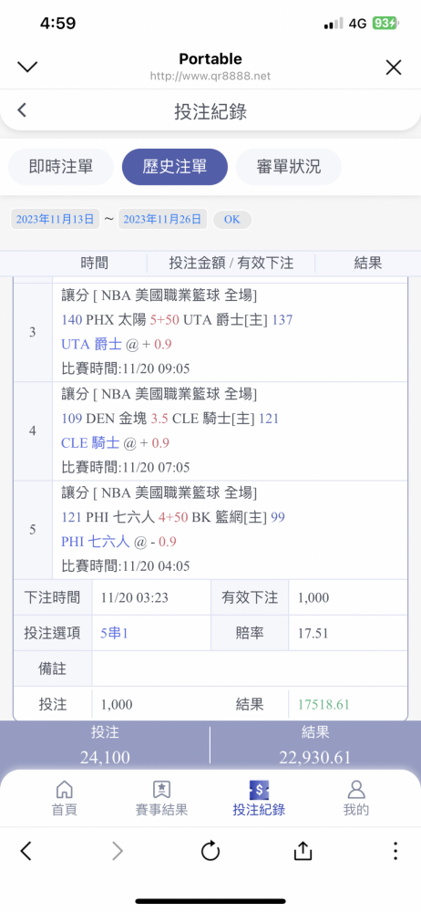Switch to the 即時注單 tab
This screenshot has height=912, width=421.
(61, 167)
